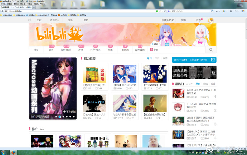Open the 游戏 category in navigation bar
247x155 pixels.
(81, 50)
